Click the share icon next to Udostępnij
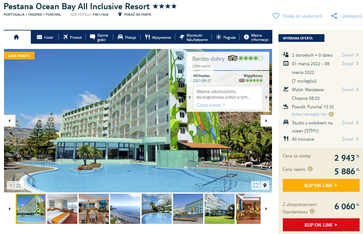363x234 pixels. pos(334,16)
